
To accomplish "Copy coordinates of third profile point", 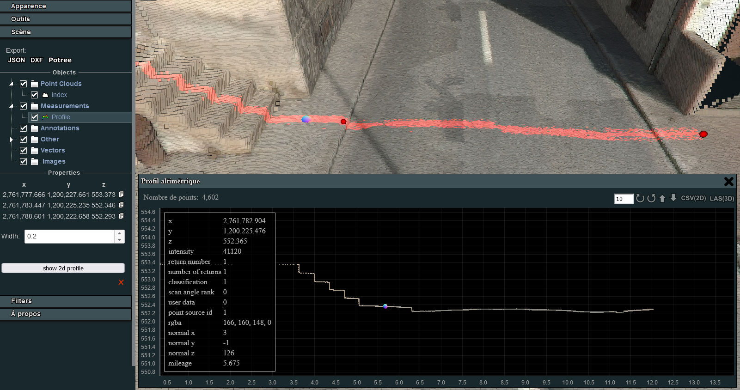I will (122, 216).
